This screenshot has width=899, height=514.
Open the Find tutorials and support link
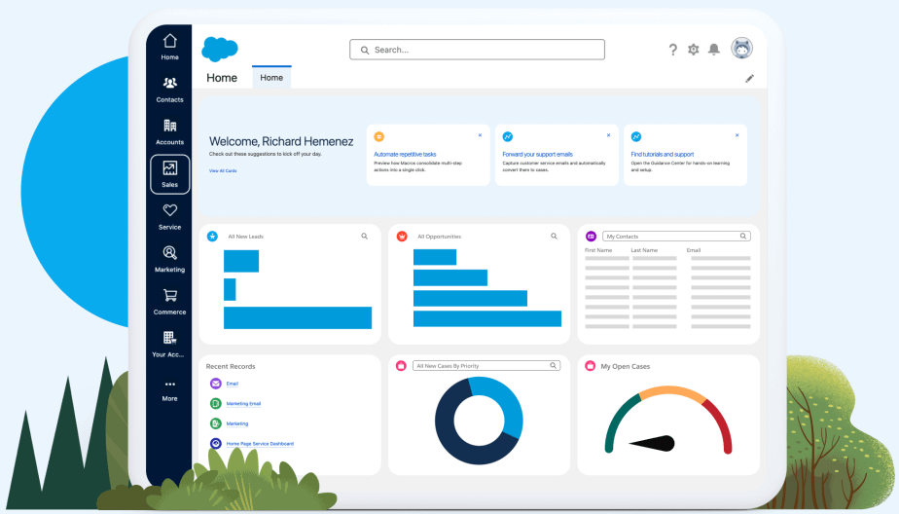pyautogui.click(x=663, y=155)
